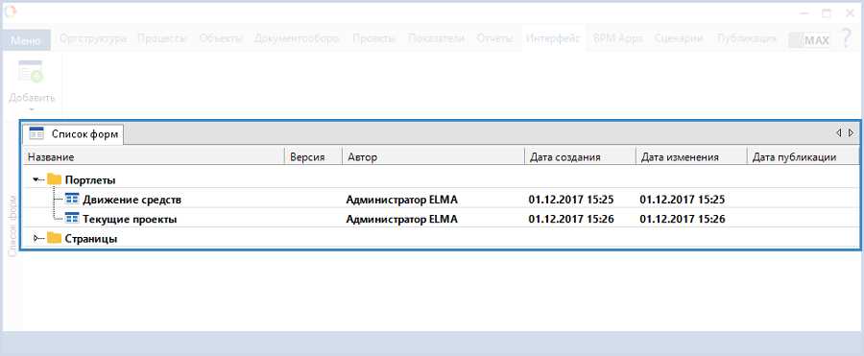864x356 pixels.
Task: Open the Публикация tab
Action: 747,38
